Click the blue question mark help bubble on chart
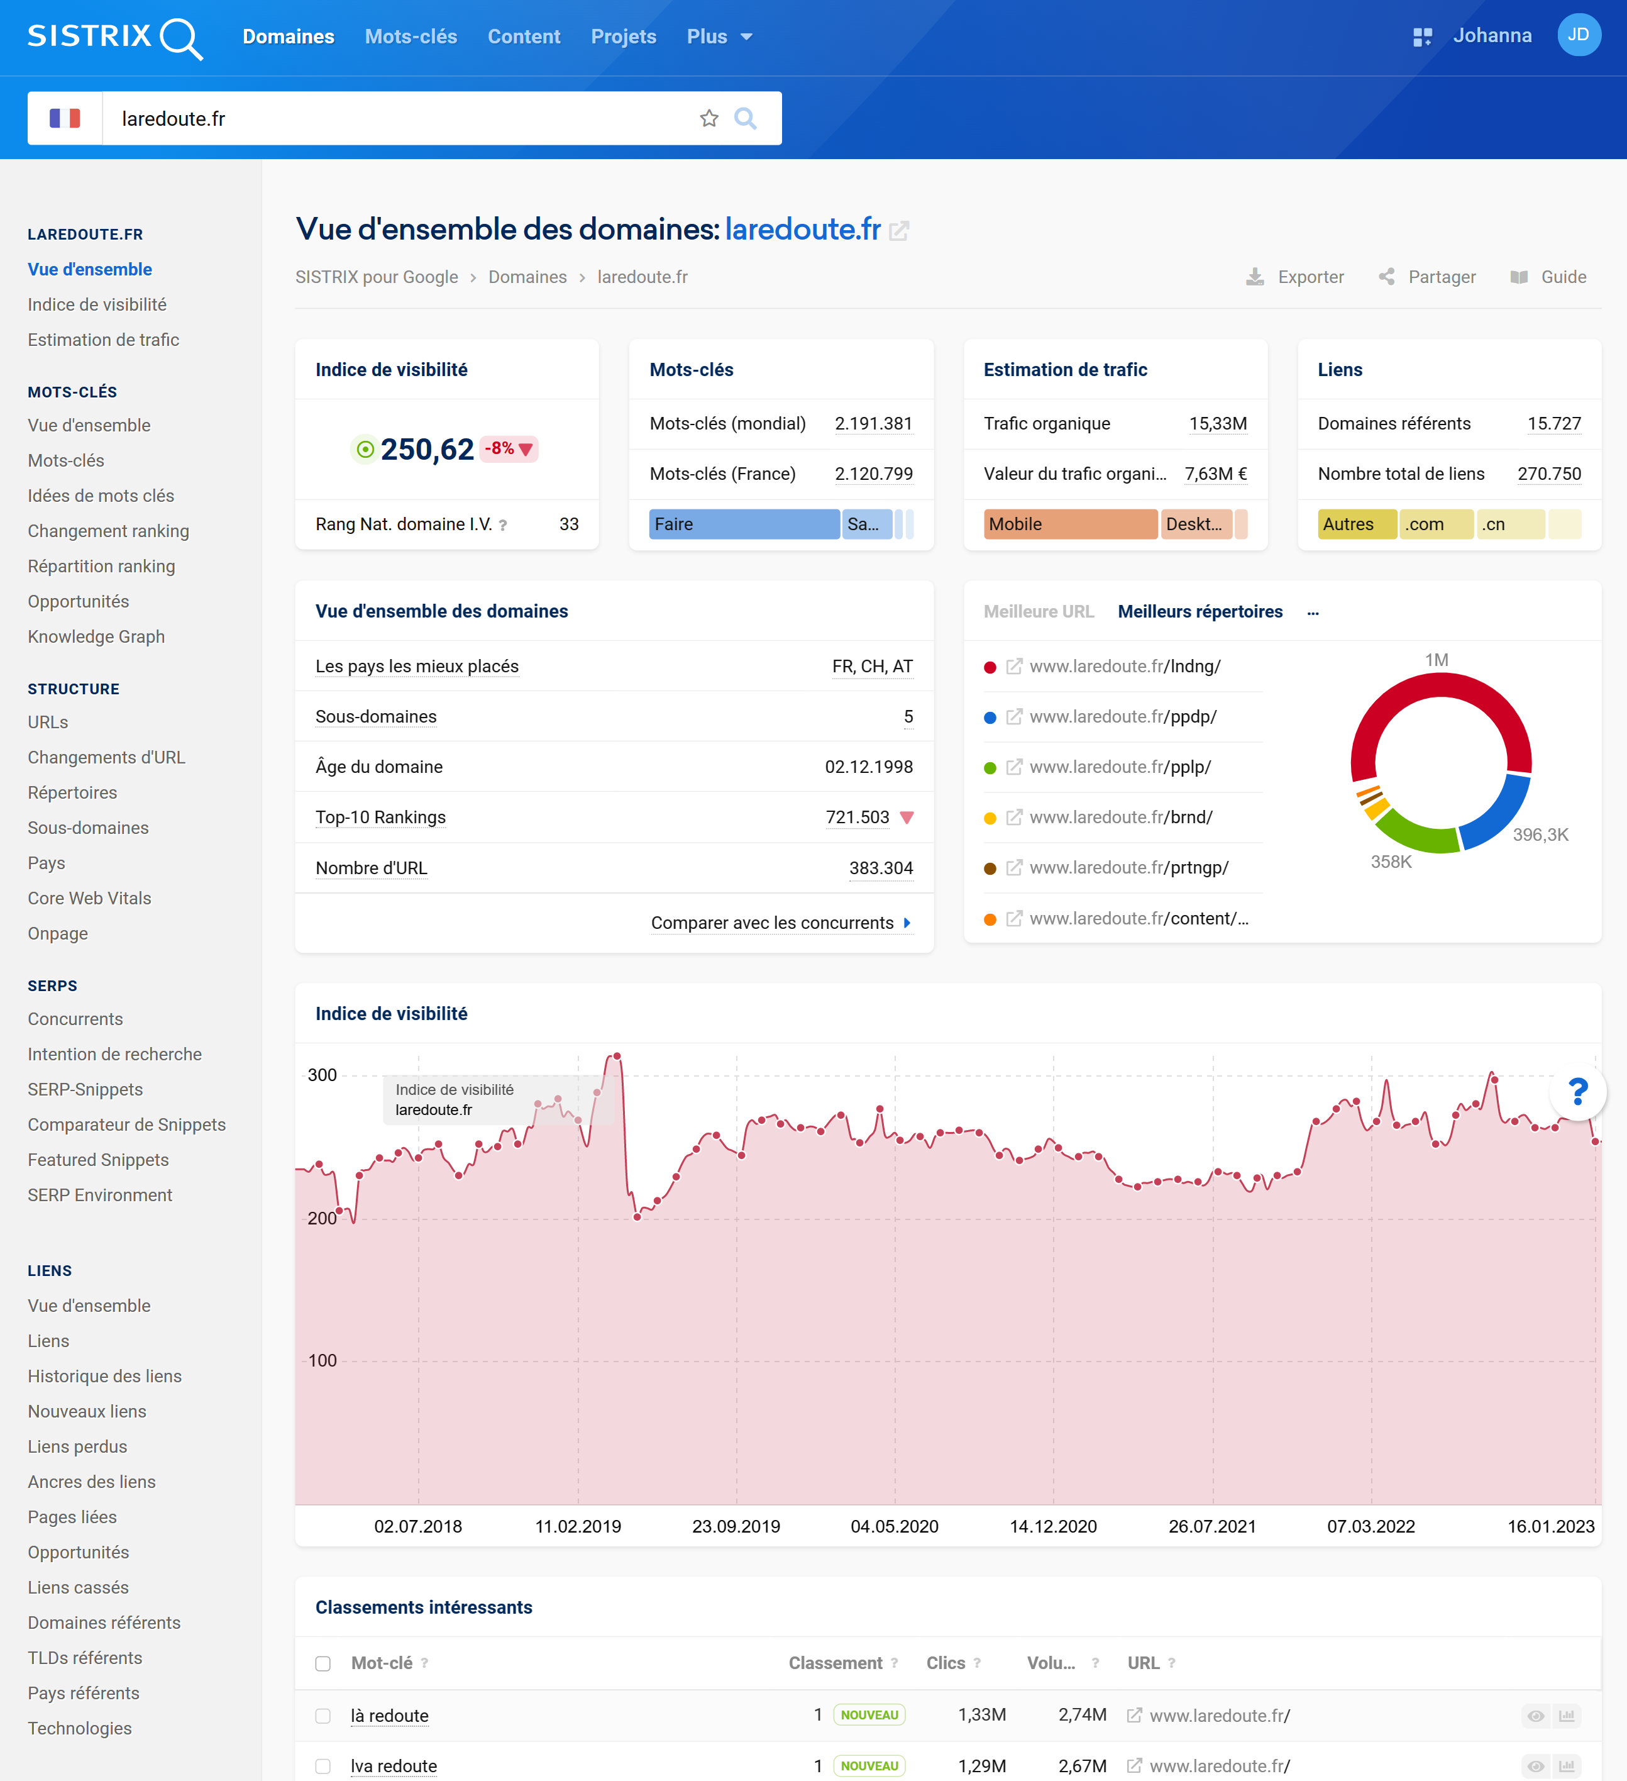Viewport: 1627px width, 1781px height. click(1577, 1092)
